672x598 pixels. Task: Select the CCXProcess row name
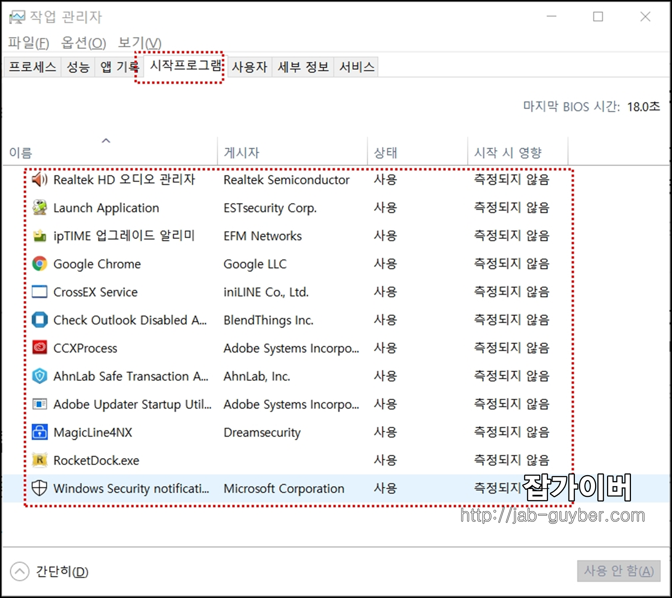[x=85, y=348]
